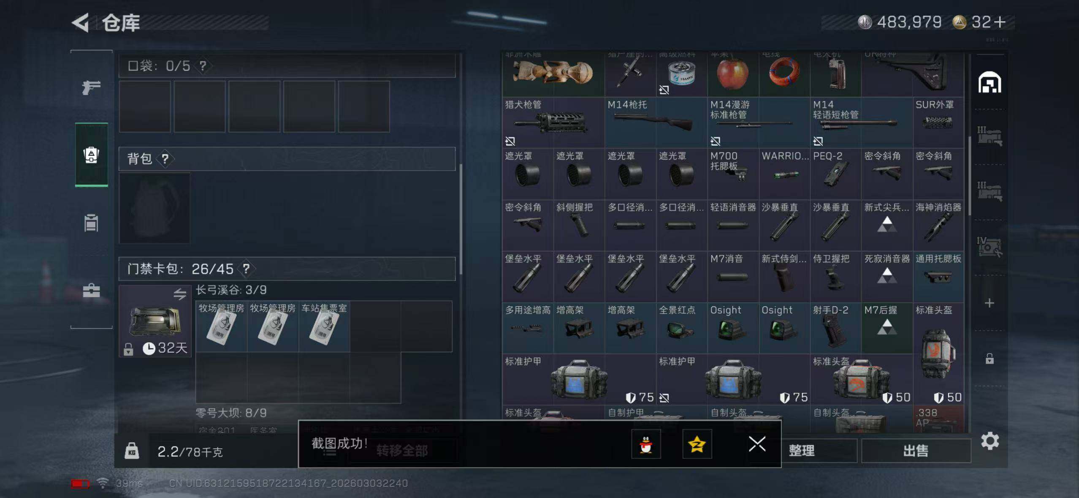
Task: Select the main warehouse storage icon
Action: (x=990, y=82)
